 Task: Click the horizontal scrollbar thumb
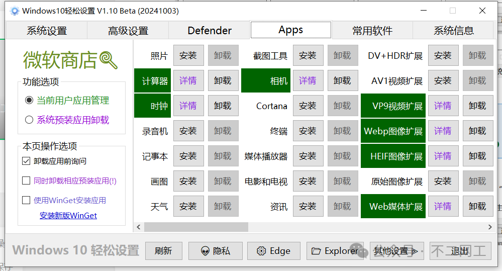(x=196, y=227)
